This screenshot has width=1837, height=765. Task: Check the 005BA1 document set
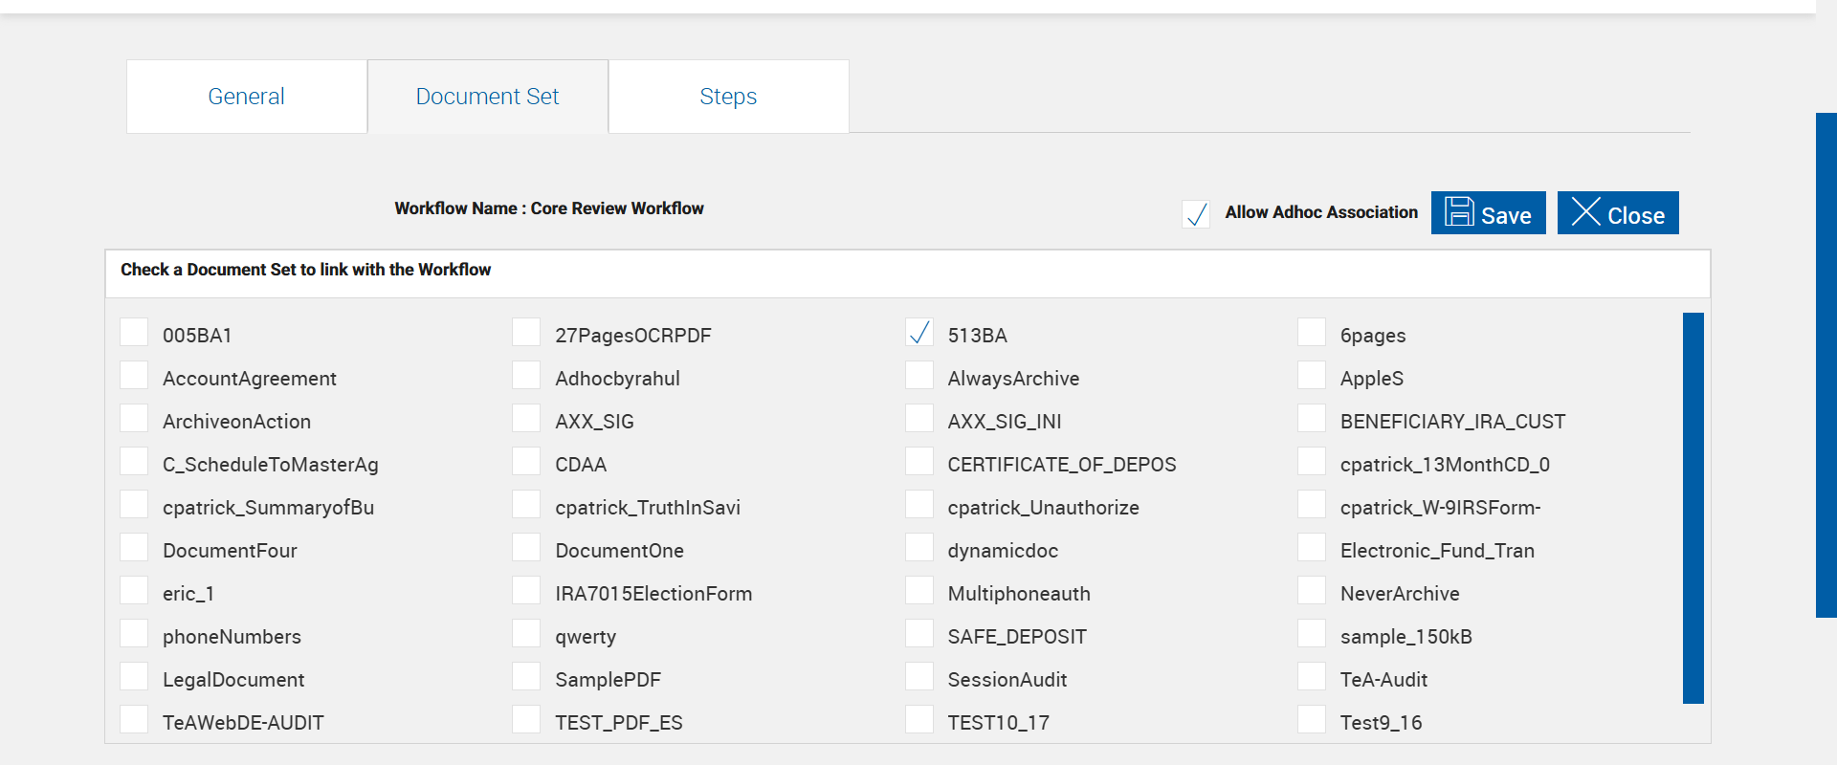[134, 333]
